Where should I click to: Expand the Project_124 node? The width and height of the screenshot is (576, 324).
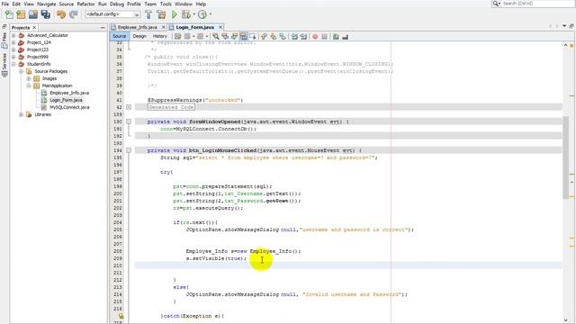click(x=13, y=42)
